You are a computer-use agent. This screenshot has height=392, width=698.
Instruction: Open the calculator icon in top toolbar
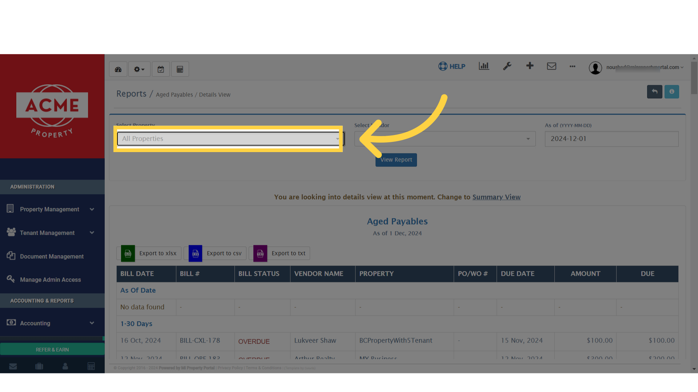tap(180, 69)
